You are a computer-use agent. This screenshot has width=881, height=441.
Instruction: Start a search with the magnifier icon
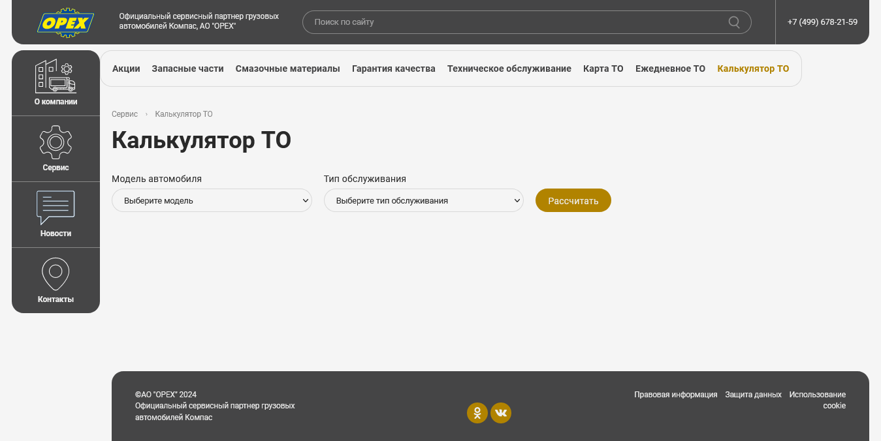(733, 22)
